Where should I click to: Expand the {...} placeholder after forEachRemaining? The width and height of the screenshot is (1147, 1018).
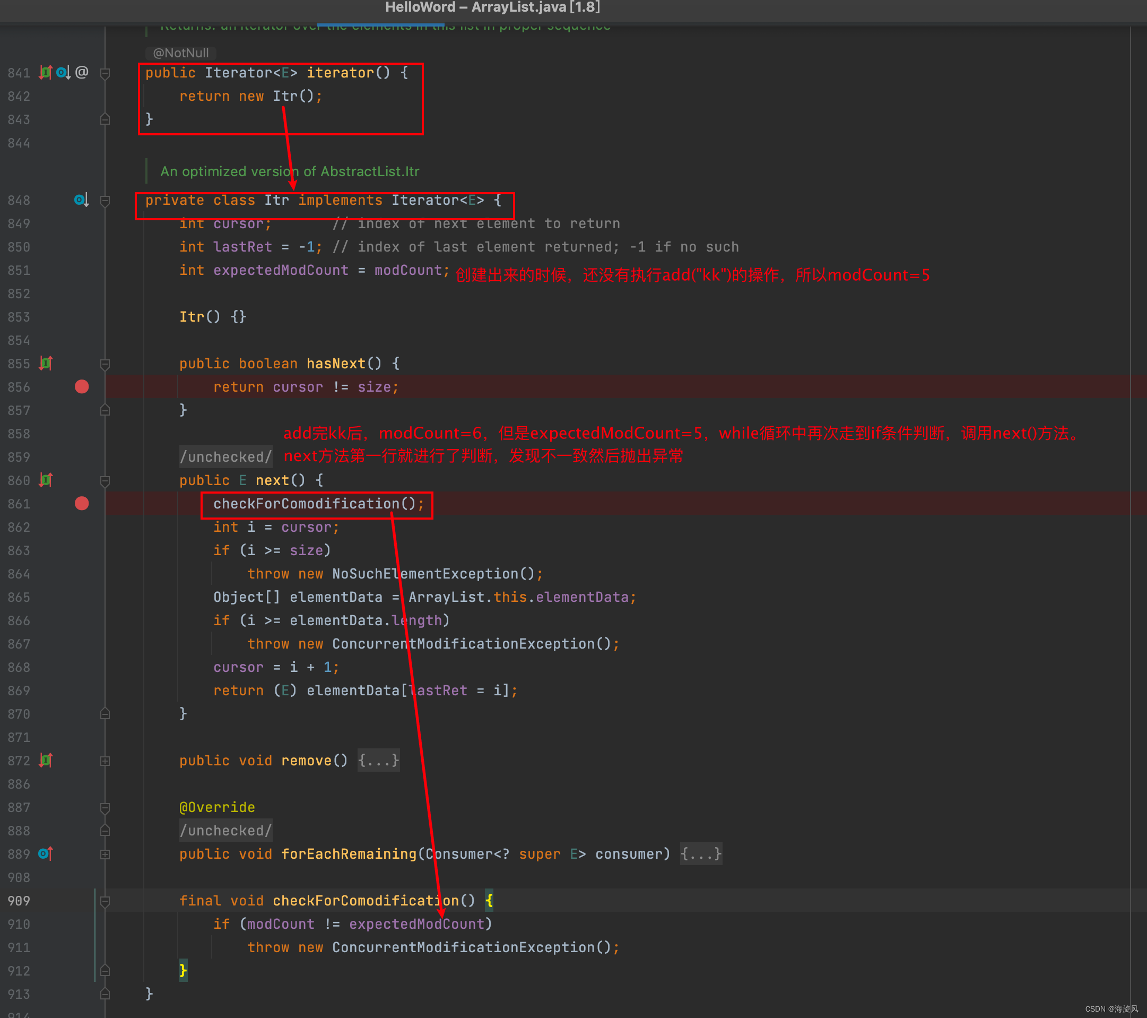click(x=701, y=853)
